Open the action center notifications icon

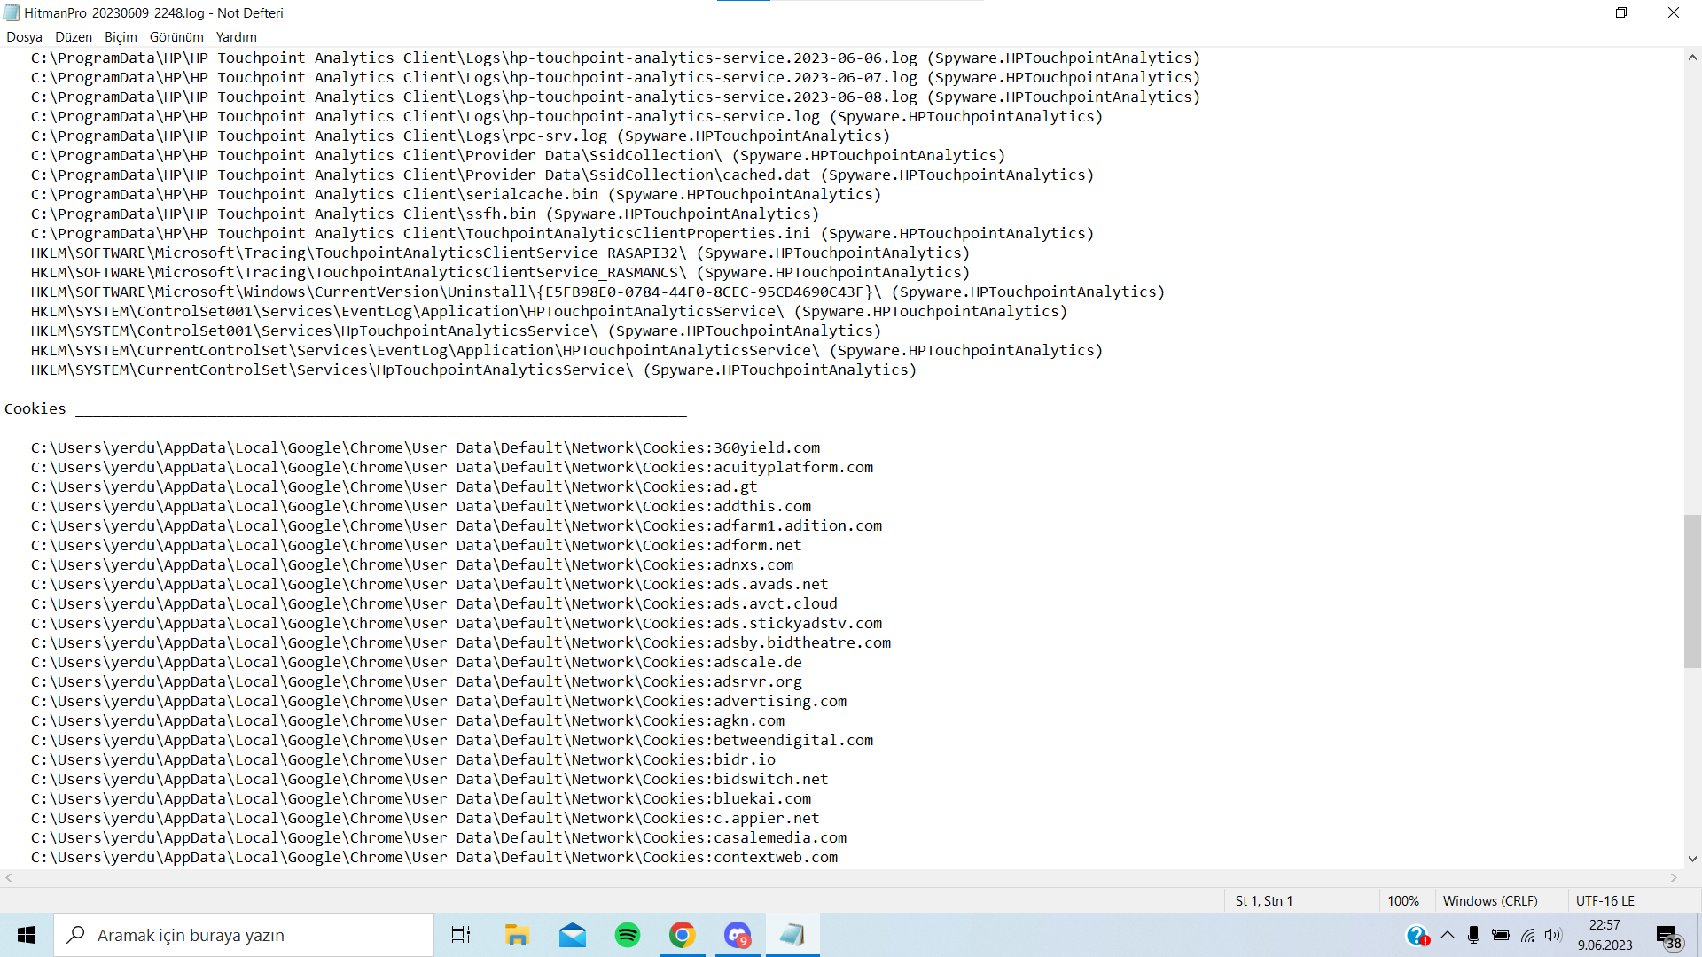[x=1667, y=936]
